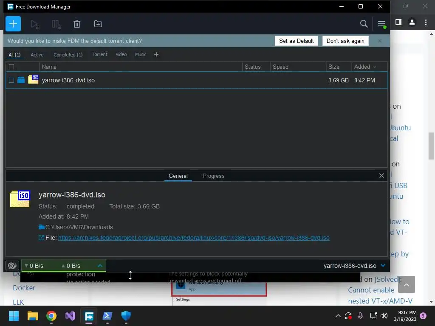This screenshot has width=435, height=326.
Task: Select yarrow-i386-dvd.iso name in download list
Action: tap(68, 80)
